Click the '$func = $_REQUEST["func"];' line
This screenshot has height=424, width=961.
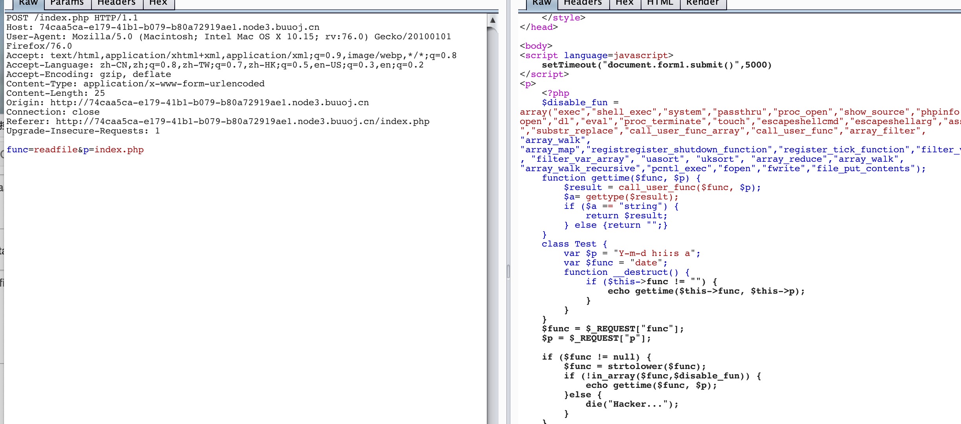coord(613,329)
